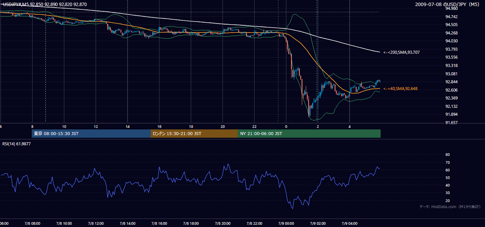
Task: Click the 7/8 08:00 bottom time label
Action: (32, 223)
